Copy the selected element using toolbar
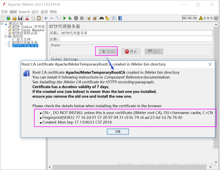This screenshot has width=220, height=170. click(33, 18)
